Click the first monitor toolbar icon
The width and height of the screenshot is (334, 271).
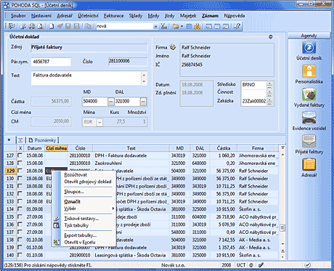click(208, 26)
